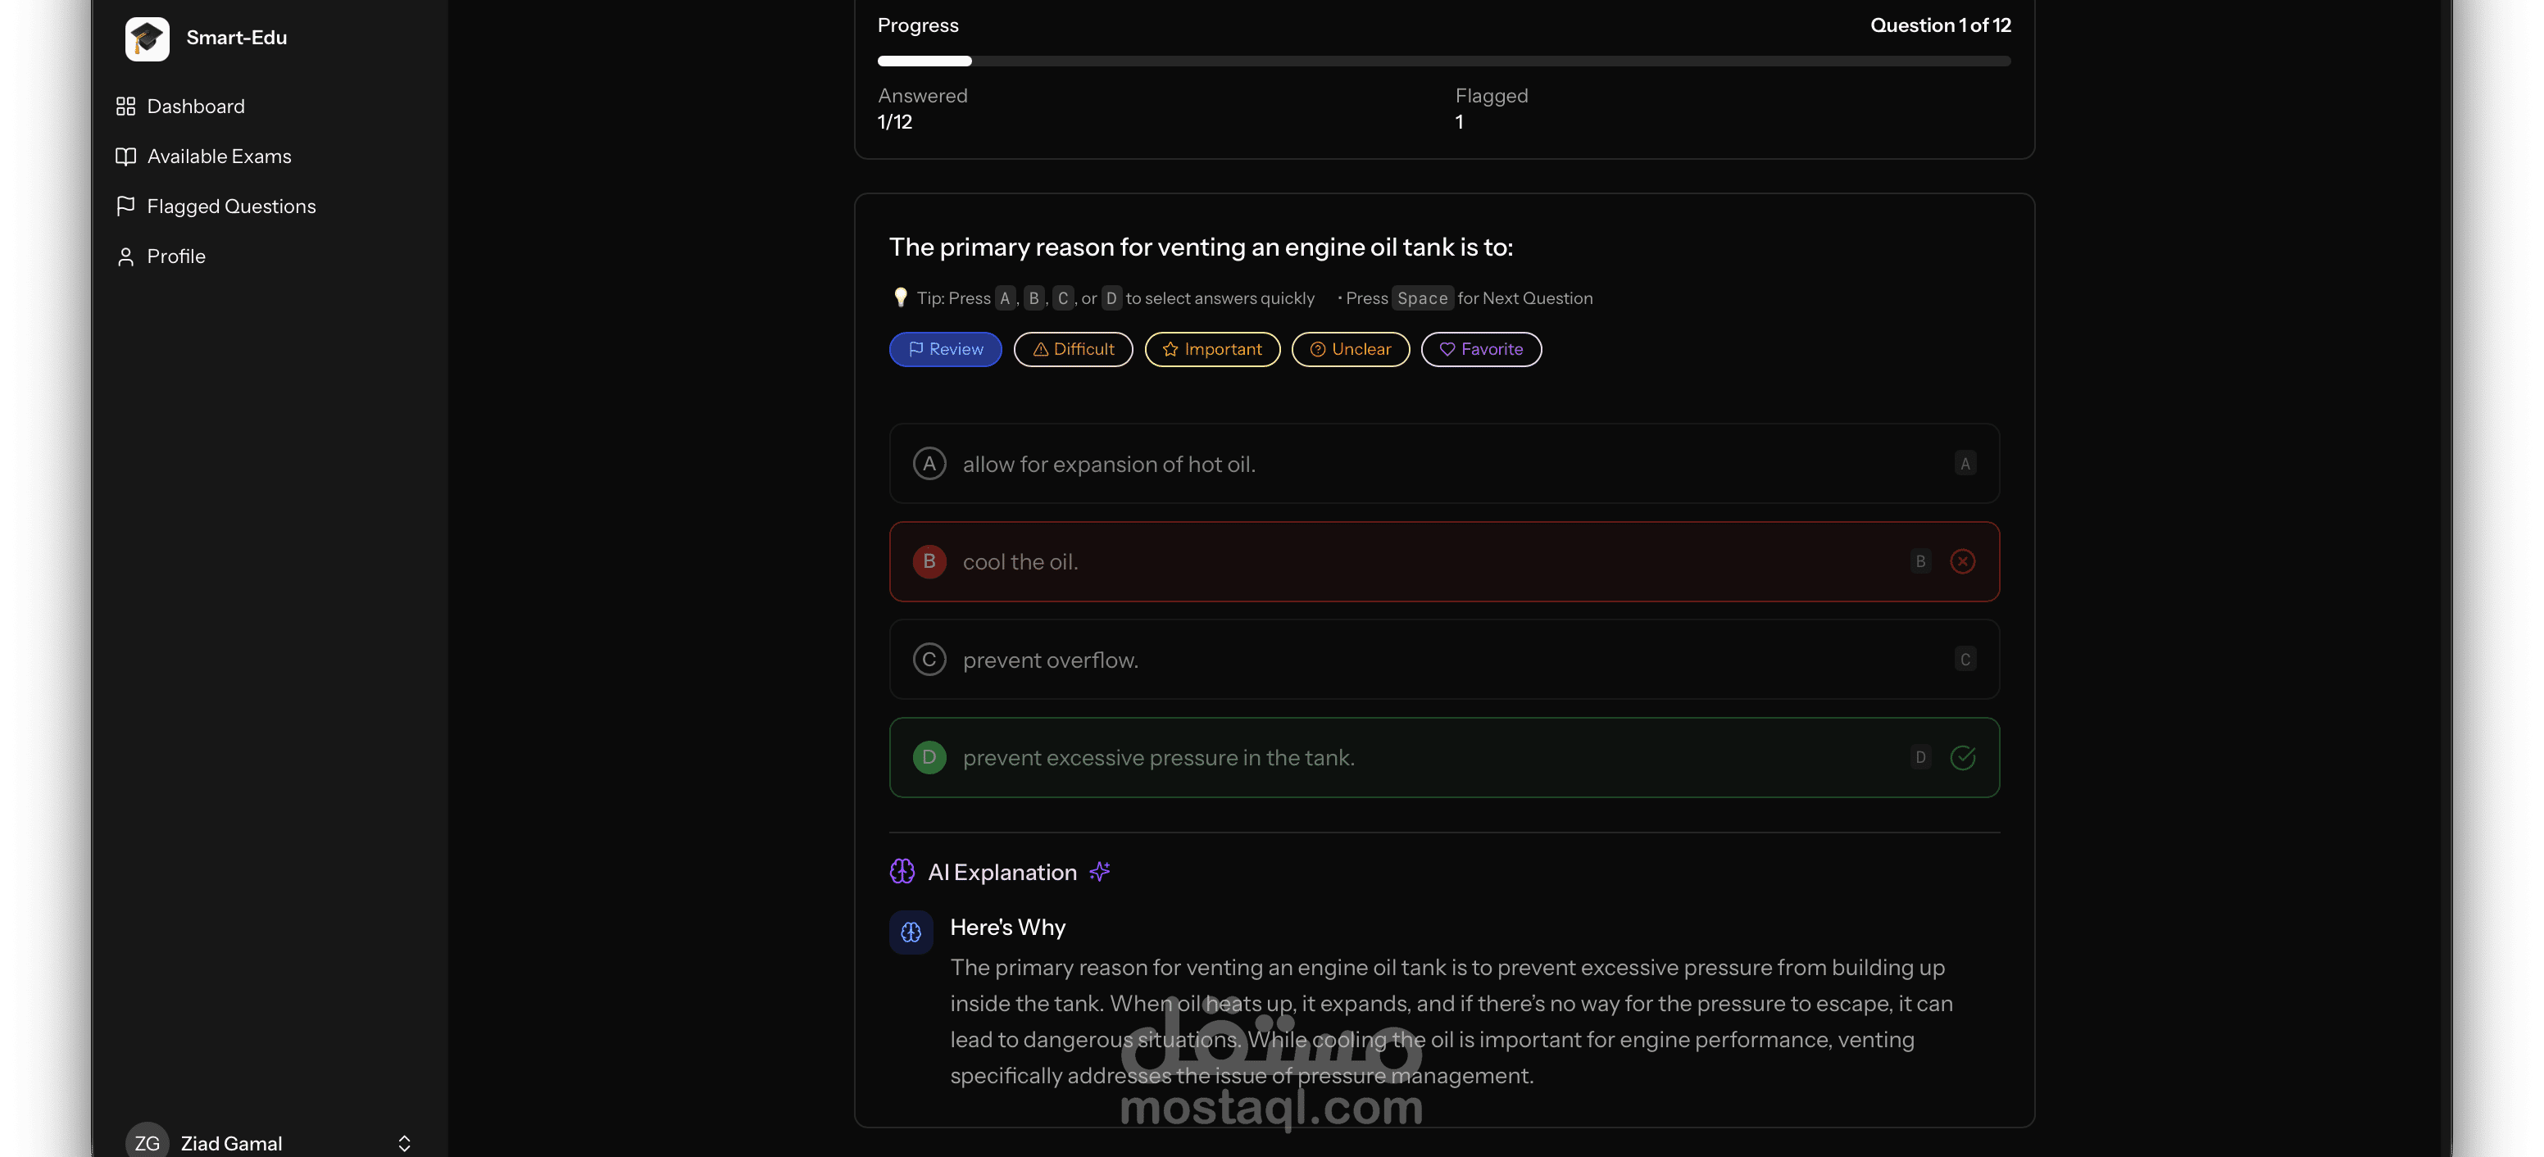Select answer A circle, allow for expansion
This screenshot has width=2544, height=1157.
click(929, 464)
